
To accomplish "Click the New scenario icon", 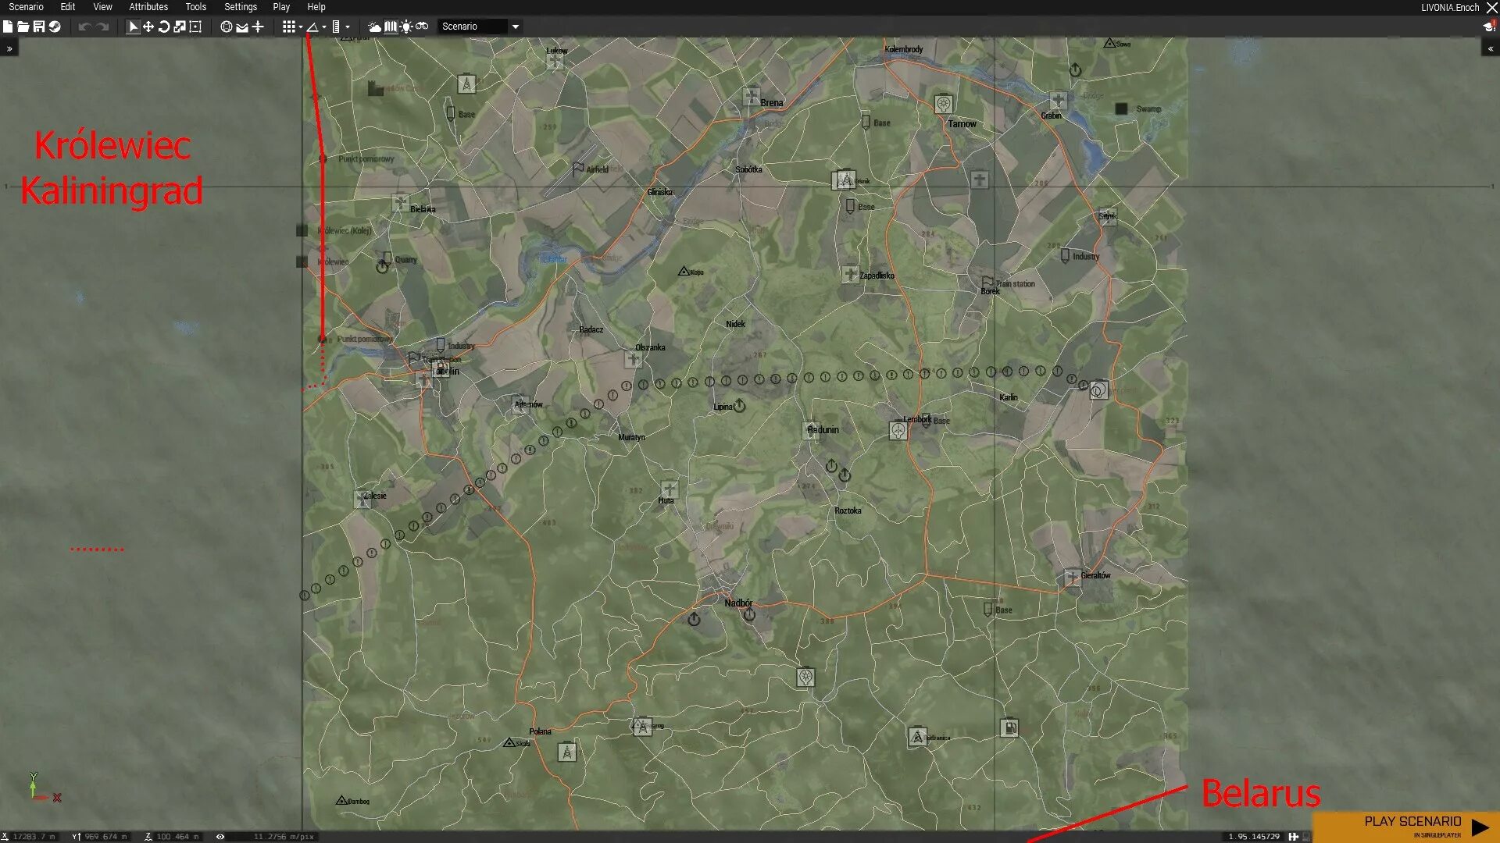I will tap(8, 27).
